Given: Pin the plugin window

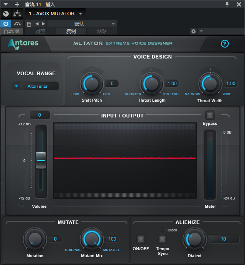Looking at the screenshot, I should pos(227,4).
